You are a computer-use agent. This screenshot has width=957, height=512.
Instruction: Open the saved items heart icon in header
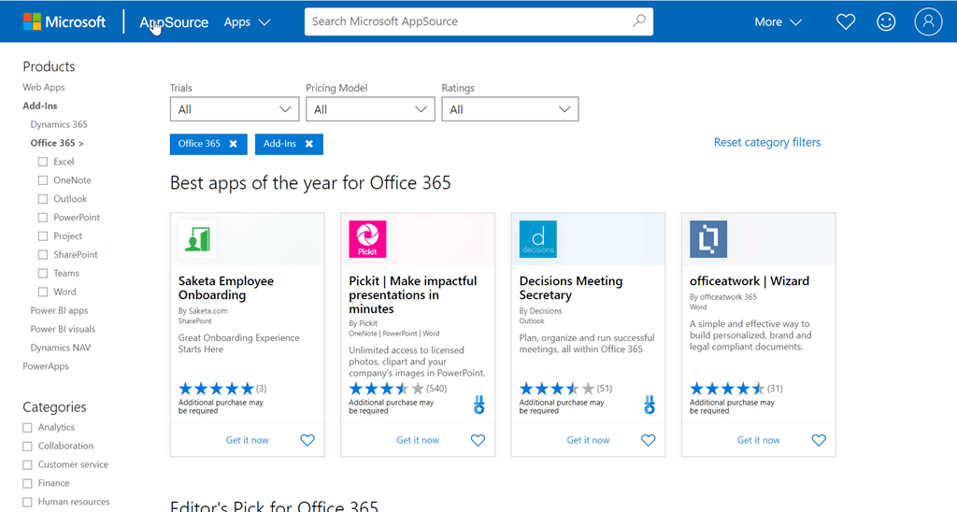coord(845,22)
